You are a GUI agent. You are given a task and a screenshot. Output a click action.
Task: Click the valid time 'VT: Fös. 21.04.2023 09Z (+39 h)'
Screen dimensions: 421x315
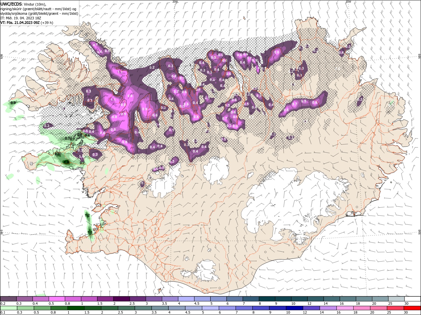[27, 23]
